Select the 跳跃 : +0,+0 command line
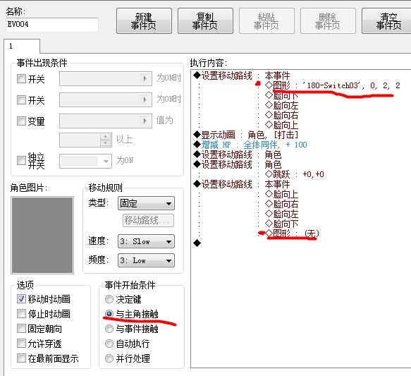 pyautogui.click(x=295, y=174)
